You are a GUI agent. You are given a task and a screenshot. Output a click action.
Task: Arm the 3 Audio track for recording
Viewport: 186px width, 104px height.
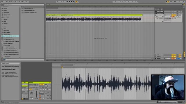(180, 15)
